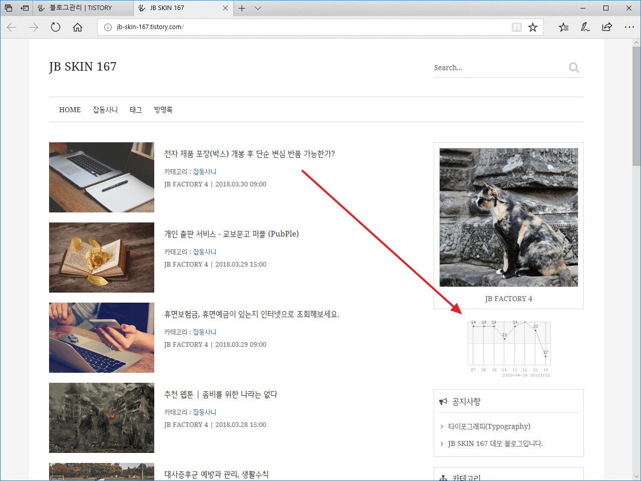Open post 개인 출판 서비스 교보문고 퍼플

231,234
